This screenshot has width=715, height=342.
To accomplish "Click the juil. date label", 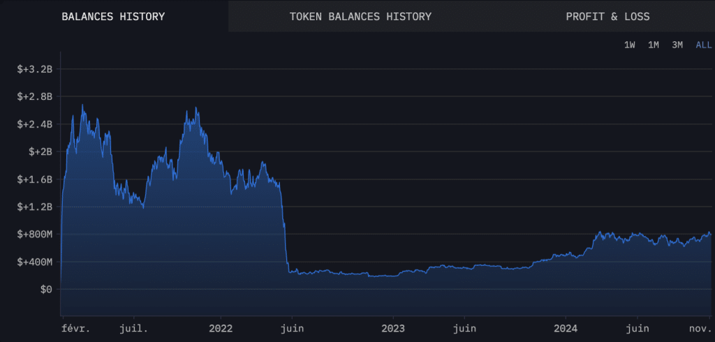I will [x=133, y=328].
